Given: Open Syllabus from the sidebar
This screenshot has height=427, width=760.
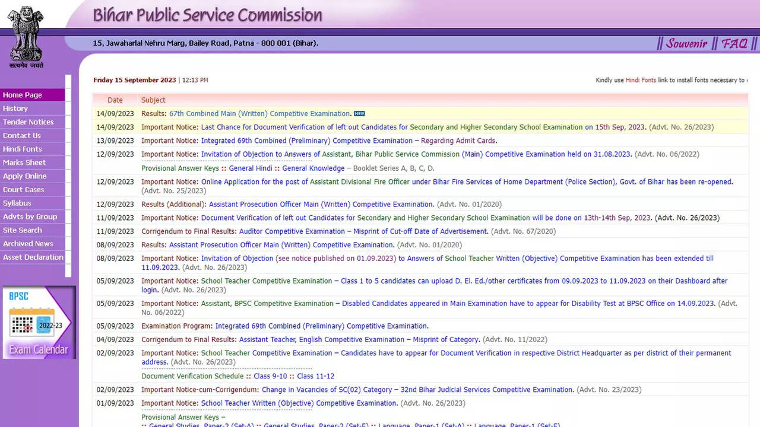Looking at the screenshot, I should [x=17, y=203].
